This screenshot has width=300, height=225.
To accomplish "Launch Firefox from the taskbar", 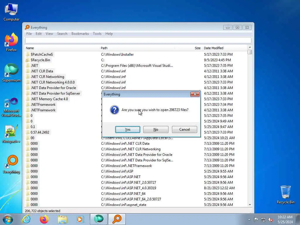I will pyautogui.click(x=44, y=219).
